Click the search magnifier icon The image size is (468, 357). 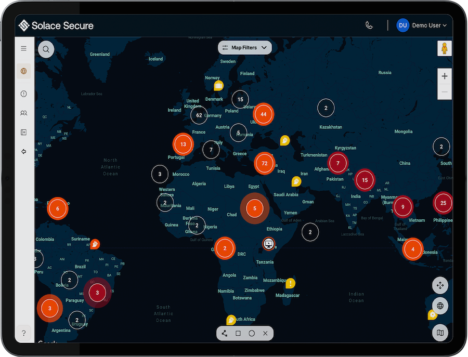[46, 49]
